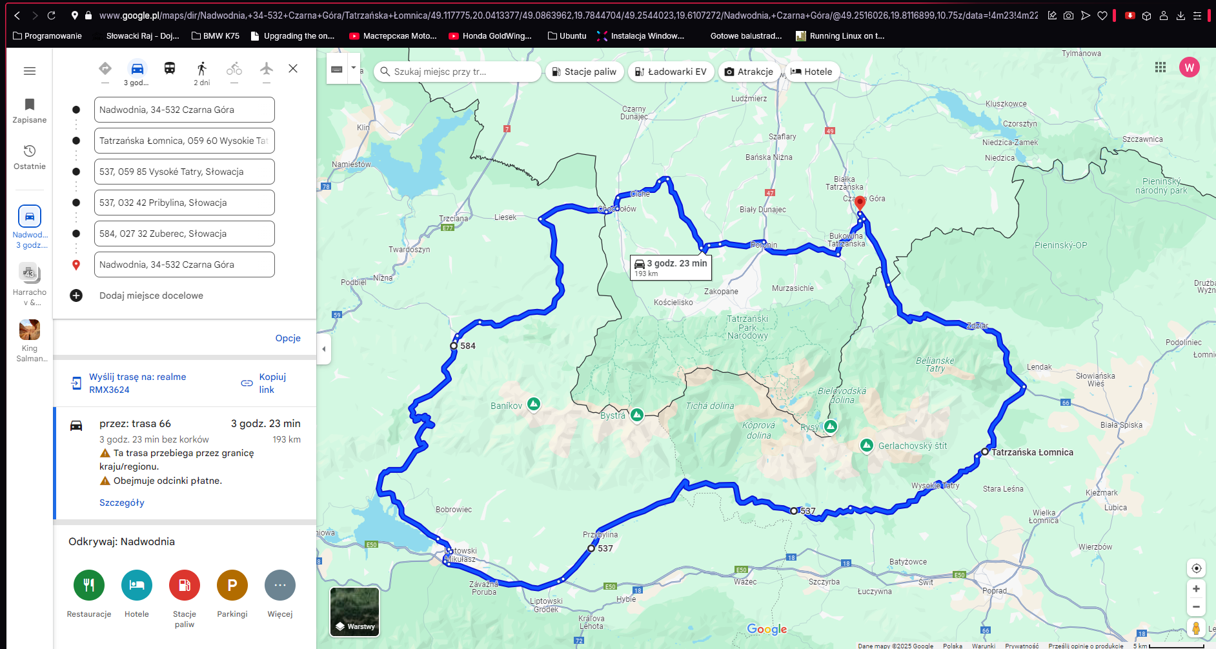Collapse the side panel arrow
This screenshot has width=1216, height=649.
324,349
